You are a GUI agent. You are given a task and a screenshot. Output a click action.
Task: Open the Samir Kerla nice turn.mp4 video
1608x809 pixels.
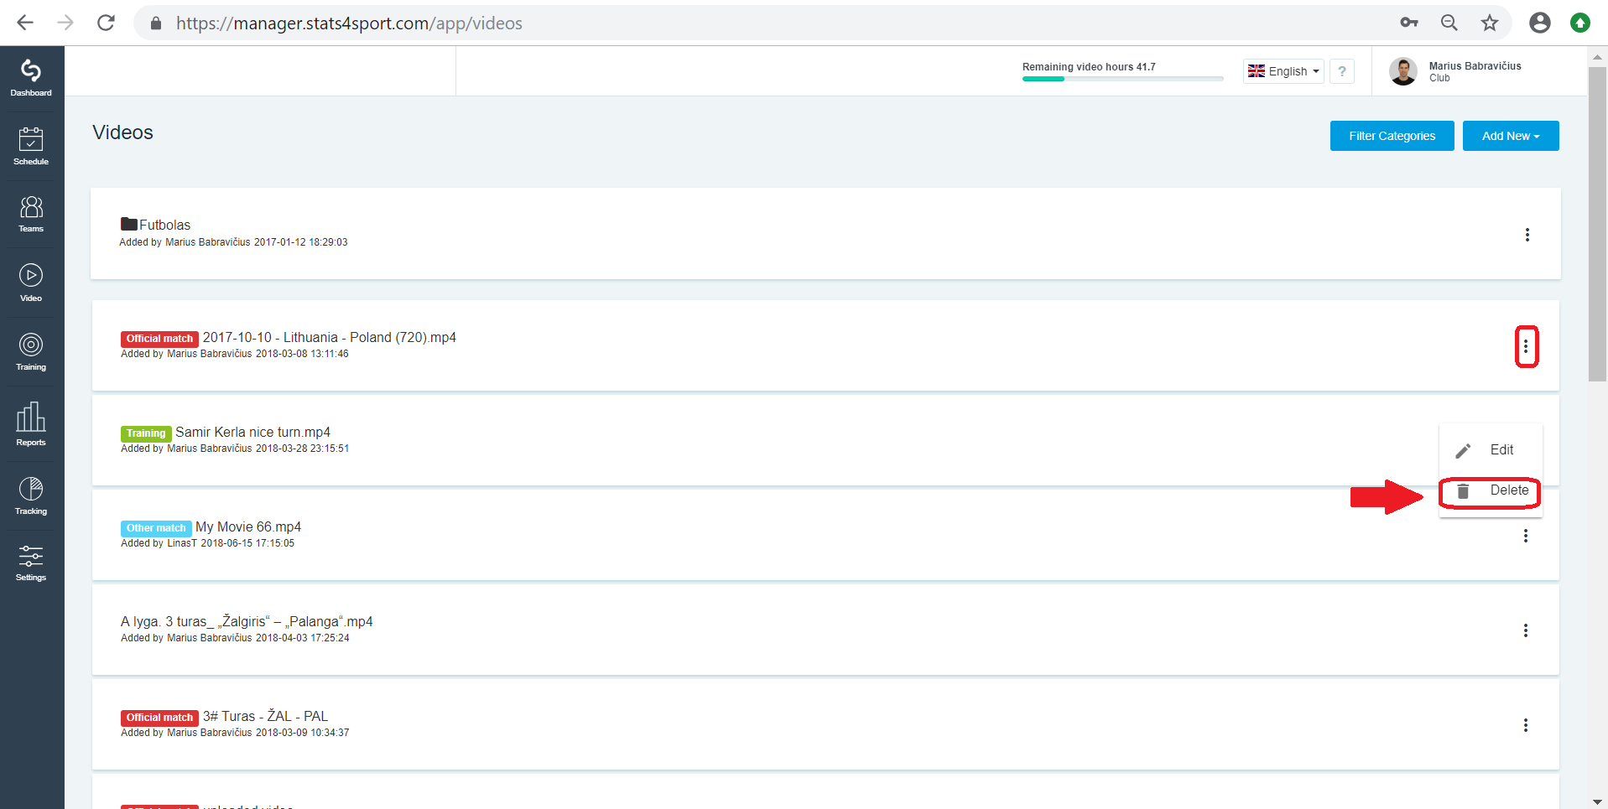(252, 432)
